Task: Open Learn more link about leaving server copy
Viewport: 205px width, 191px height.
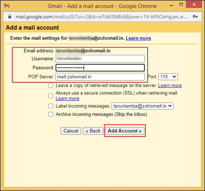Action: 170,86
